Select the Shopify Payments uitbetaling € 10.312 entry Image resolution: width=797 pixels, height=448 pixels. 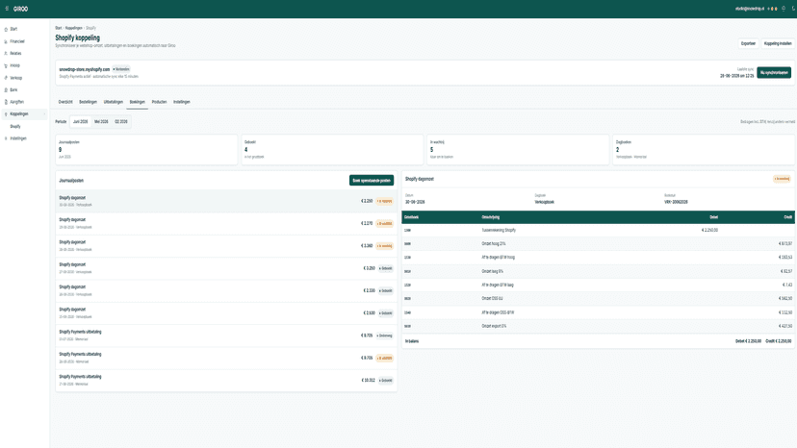click(226, 381)
